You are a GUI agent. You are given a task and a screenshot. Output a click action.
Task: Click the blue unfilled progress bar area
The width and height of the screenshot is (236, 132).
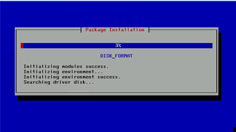(118, 45)
